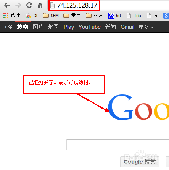
Task: Open the 常用 bookmark folder
Action: pos(72,16)
